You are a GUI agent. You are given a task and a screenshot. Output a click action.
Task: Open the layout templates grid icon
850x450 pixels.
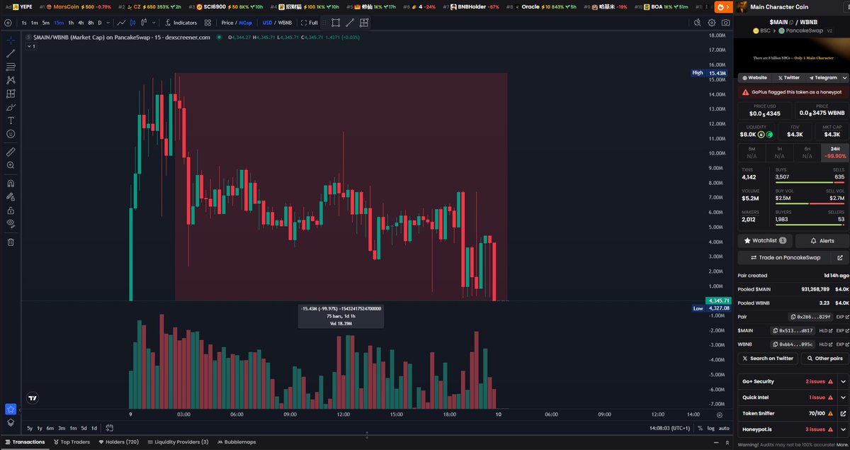pos(208,23)
